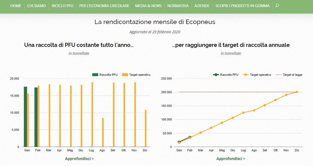Image resolution: width=313 pixels, height=166 pixels.
Task: Select the orange Giu target bar
Action: [81, 116]
